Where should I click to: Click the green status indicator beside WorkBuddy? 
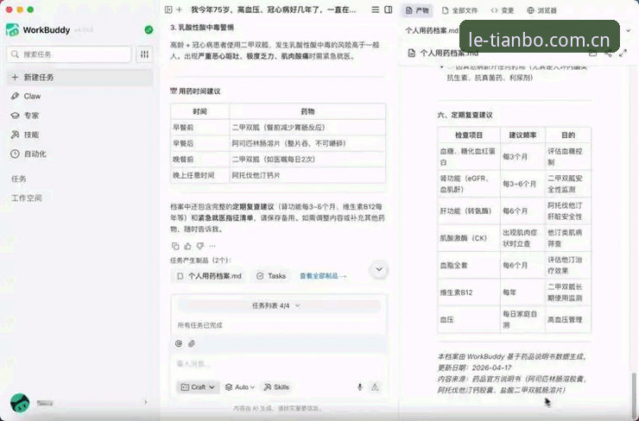point(149,29)
